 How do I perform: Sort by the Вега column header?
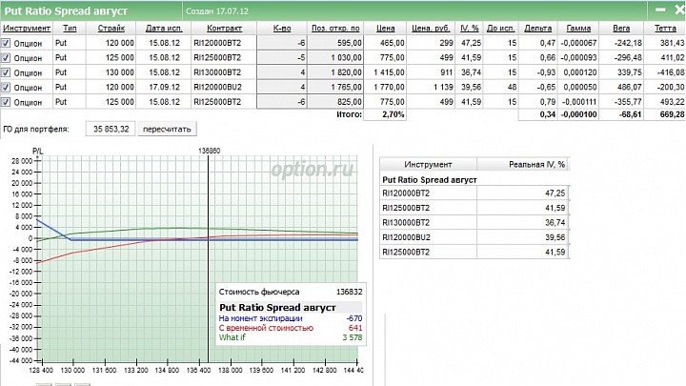pos(621,28)
